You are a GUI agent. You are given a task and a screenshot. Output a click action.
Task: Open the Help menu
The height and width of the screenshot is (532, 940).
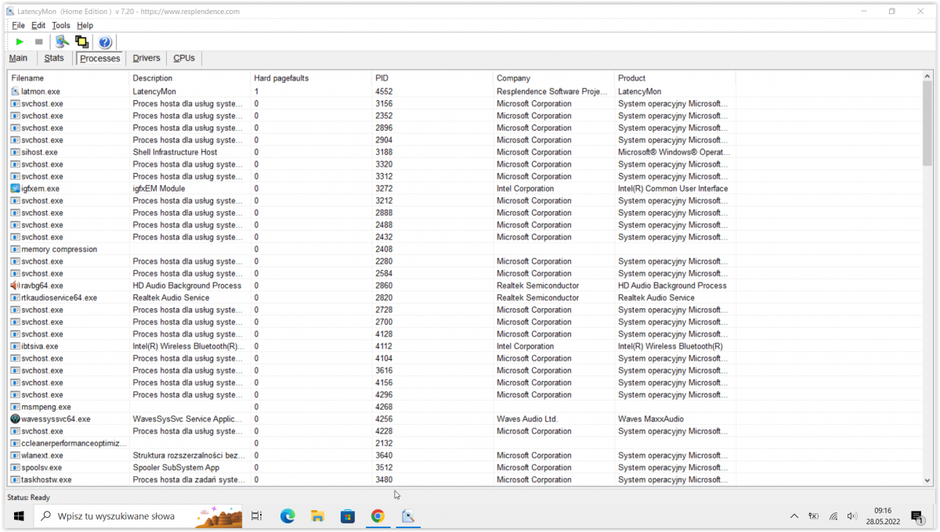click(x=85, y=26)
